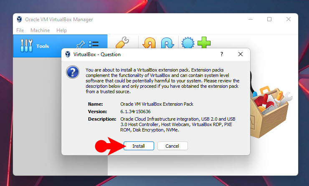Click the 'Oracle VM VirtualBox Manager' title text
The width and height of the screenshot is (309, 186).
59,20
